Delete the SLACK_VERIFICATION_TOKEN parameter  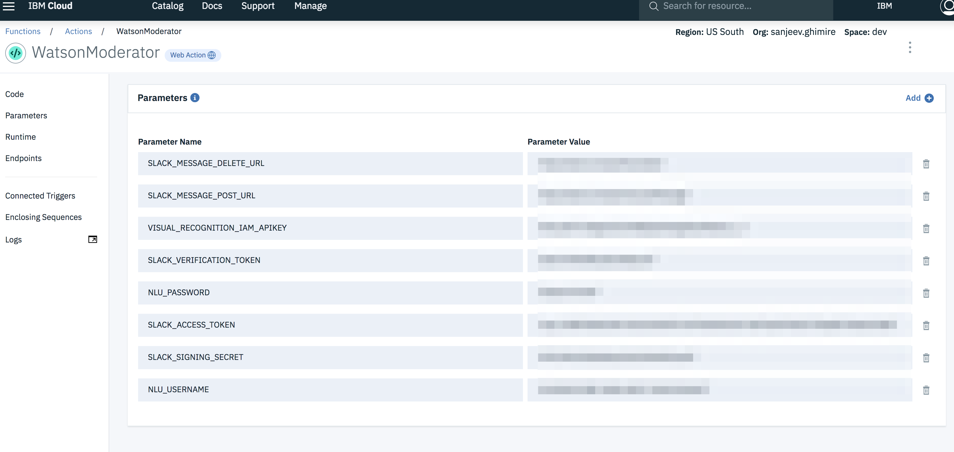(x=926, y=261)
